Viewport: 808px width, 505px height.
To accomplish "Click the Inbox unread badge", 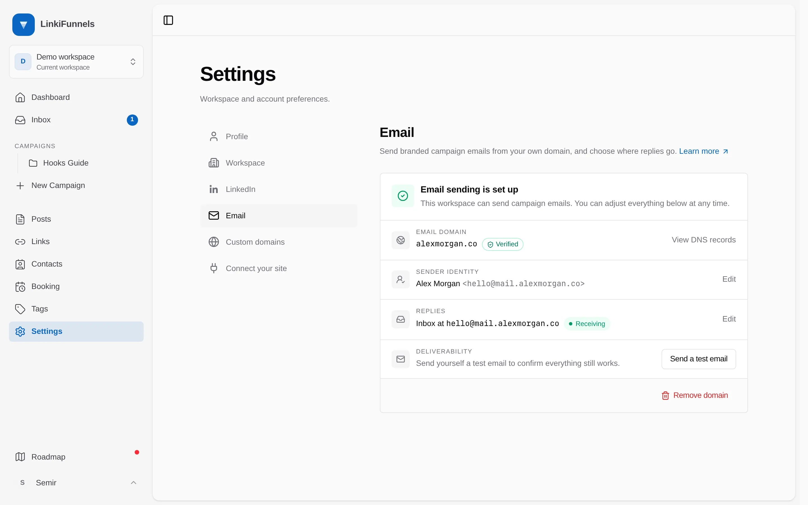I will pos(132,120).
